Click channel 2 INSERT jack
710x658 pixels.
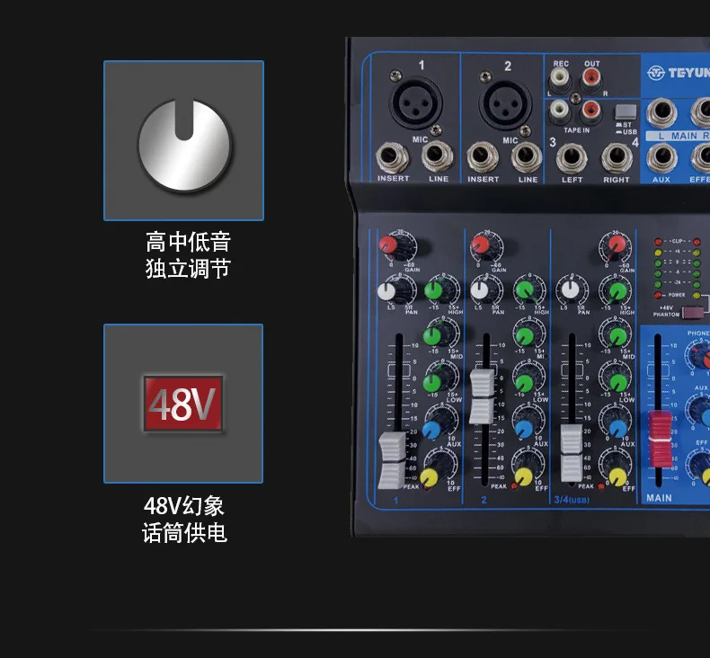point(483,157)
